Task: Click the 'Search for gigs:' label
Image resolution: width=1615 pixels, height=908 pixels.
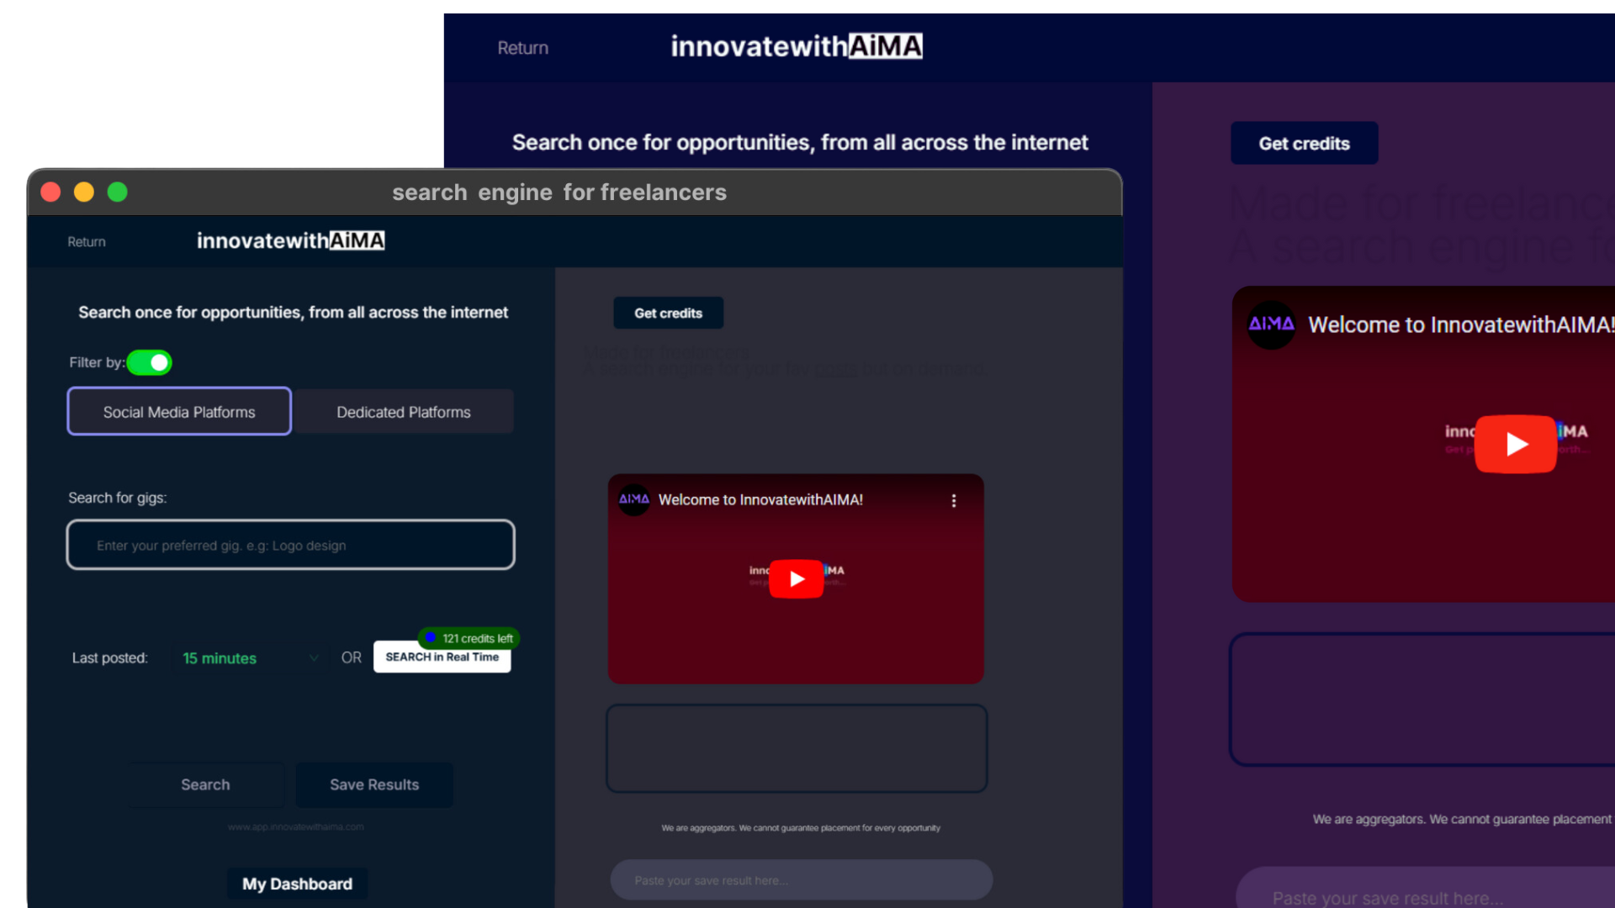Action: pyautogui.click(x=118, y=498)
